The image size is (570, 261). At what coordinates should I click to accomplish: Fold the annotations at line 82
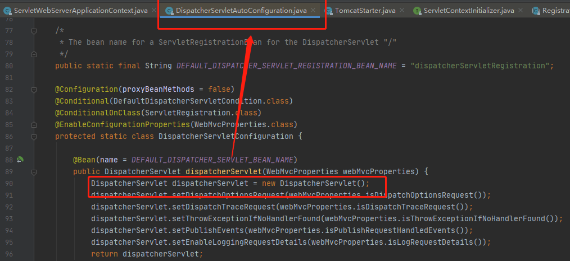34,90
